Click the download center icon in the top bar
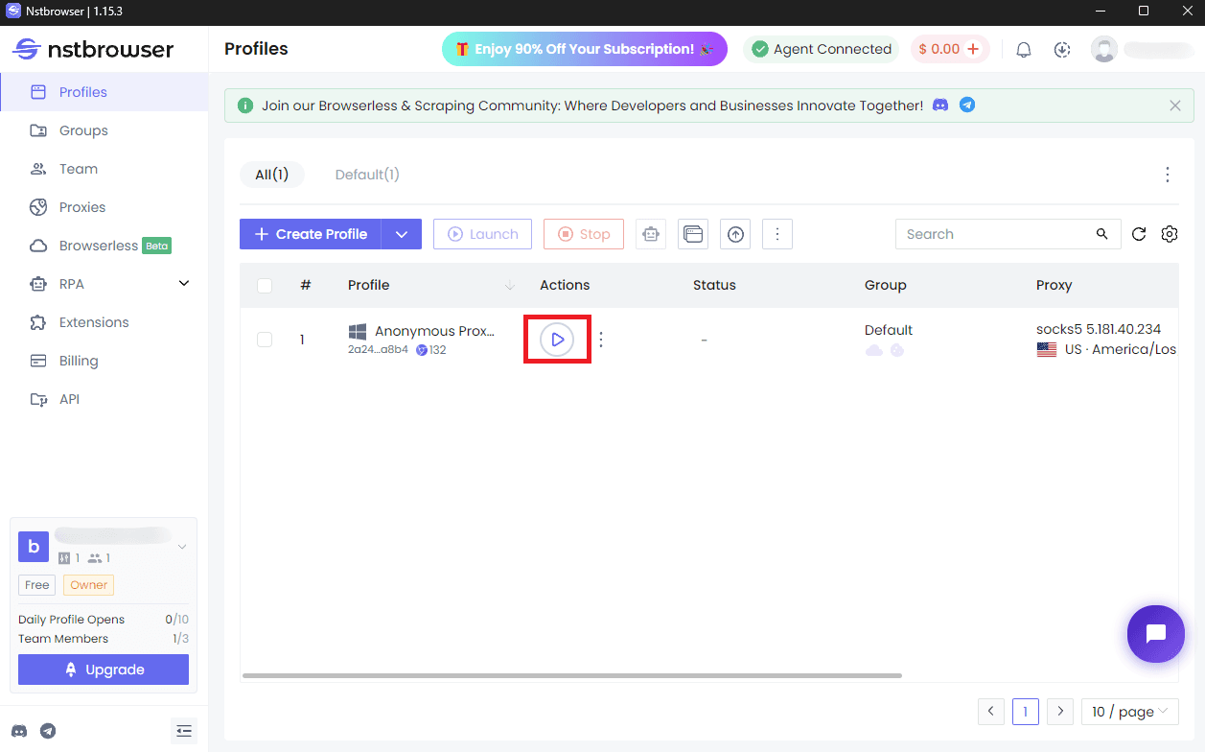The width and height of the screenshot is (1205, 752). tap(1061, 49)
